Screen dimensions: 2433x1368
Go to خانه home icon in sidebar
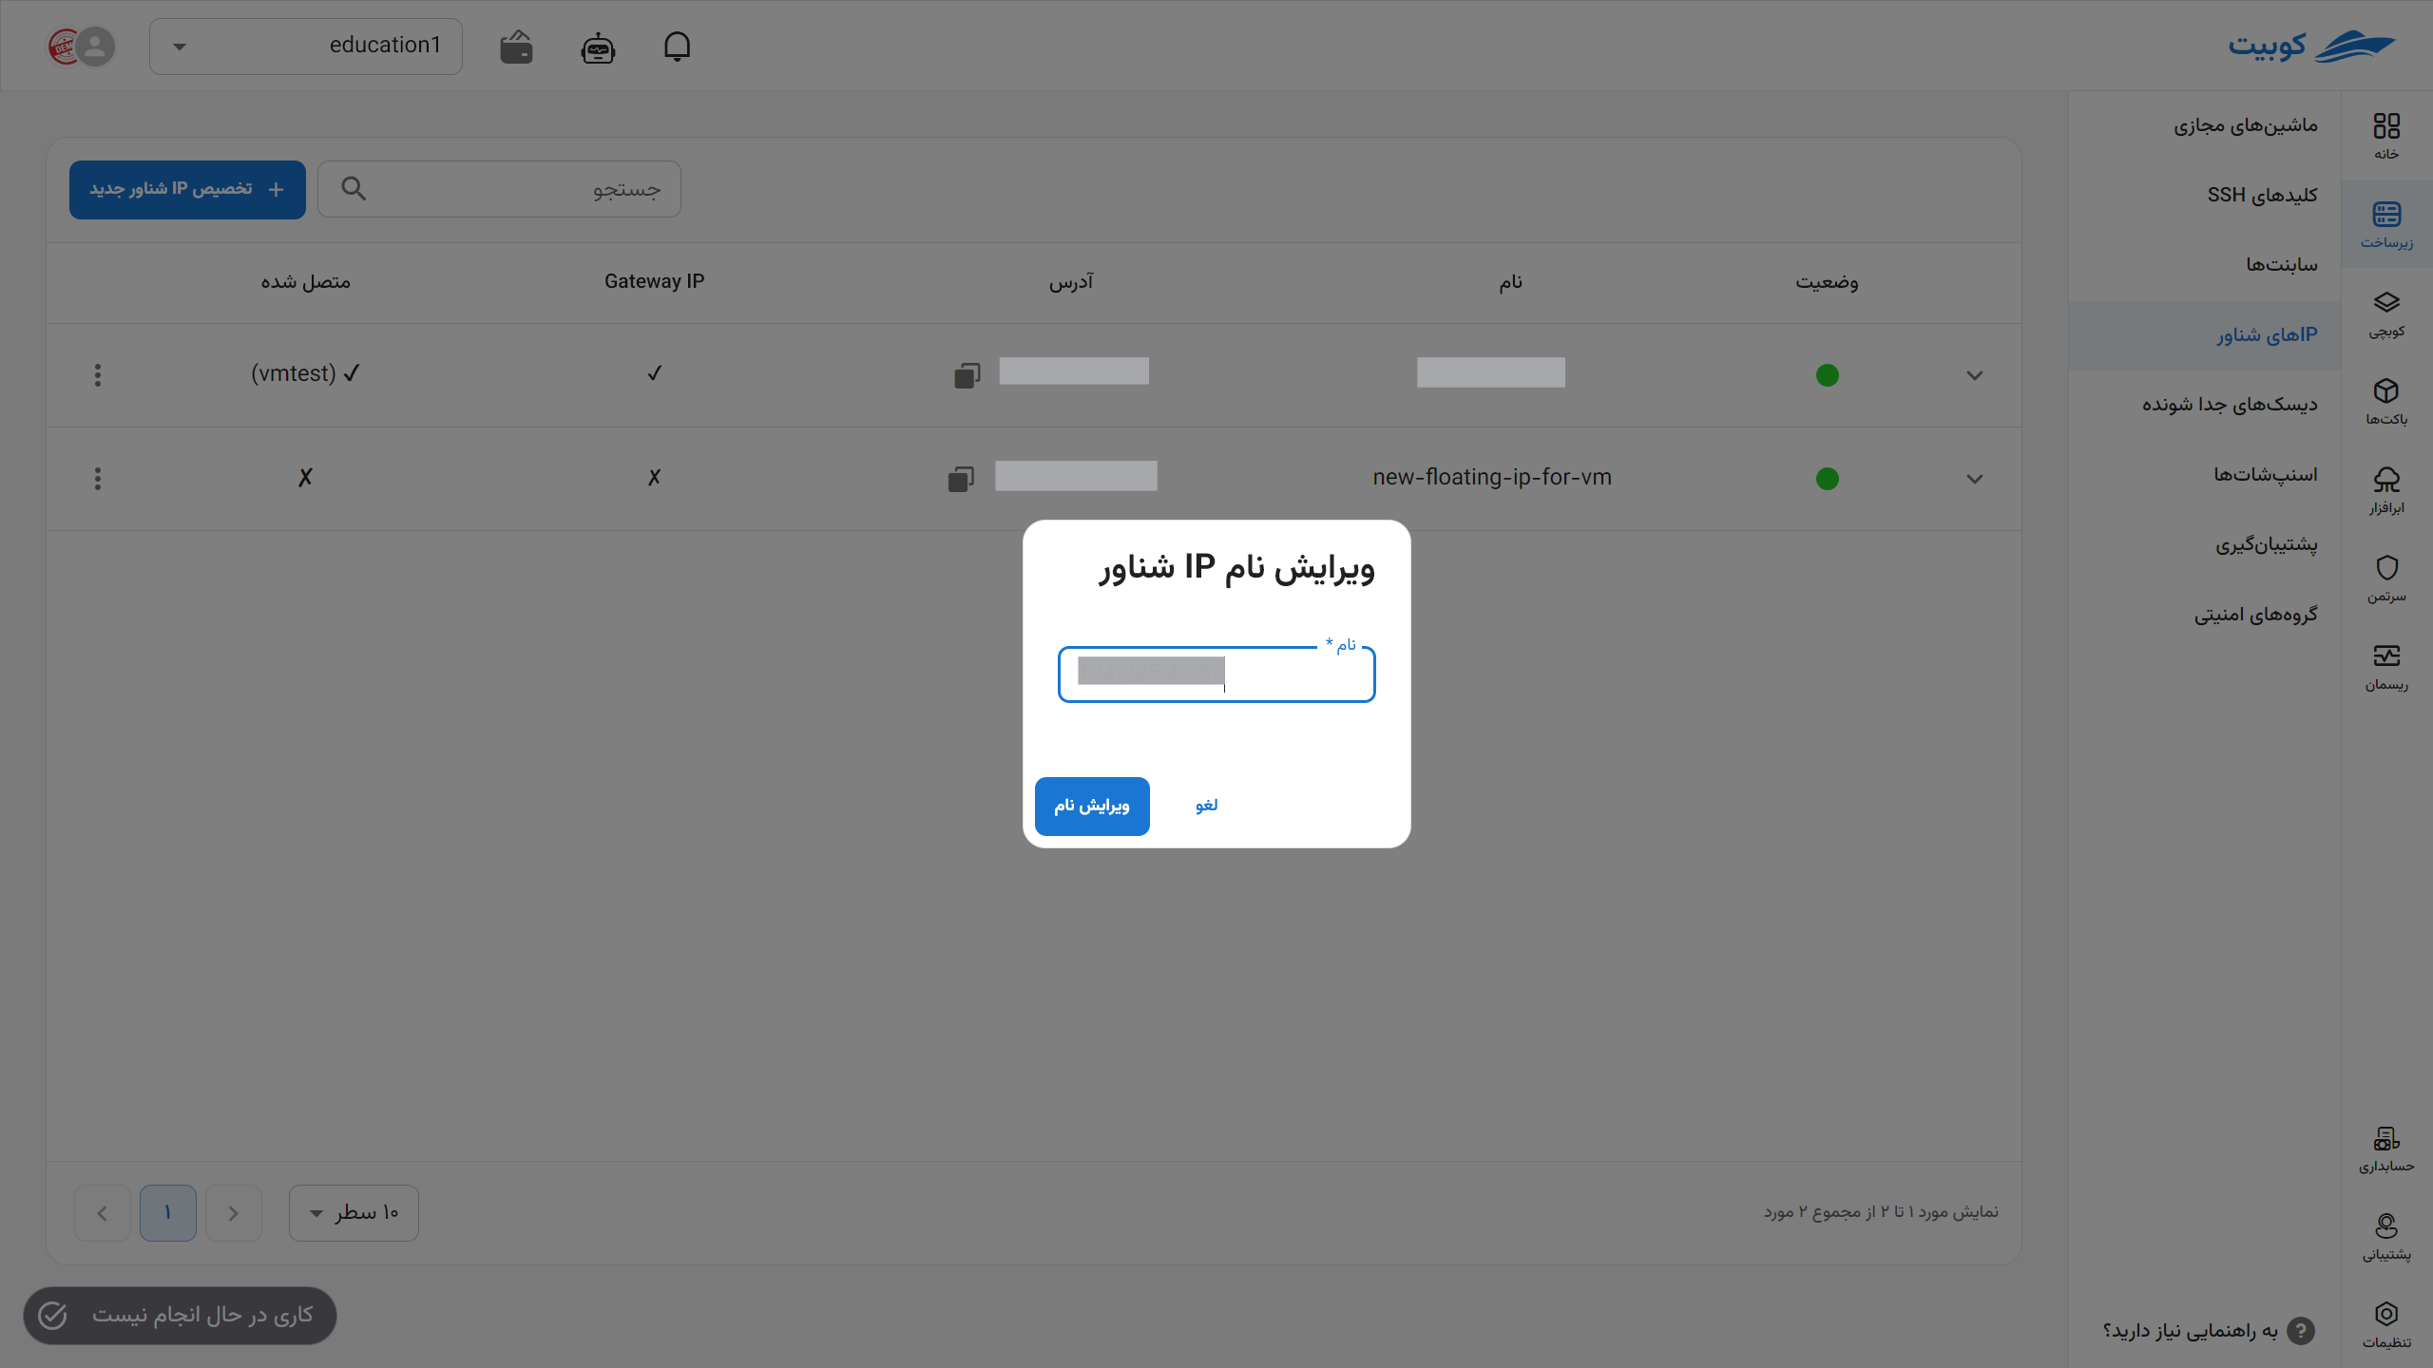[x=2386, y=136]
